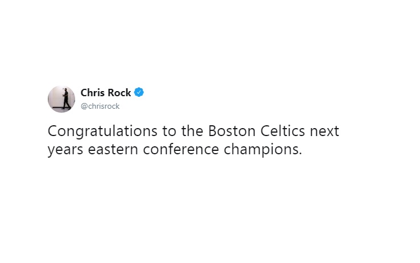Viewport: 420px width, 263px height.
Task: Click the checkmark inside the verified badge
Action: [139, 92]
